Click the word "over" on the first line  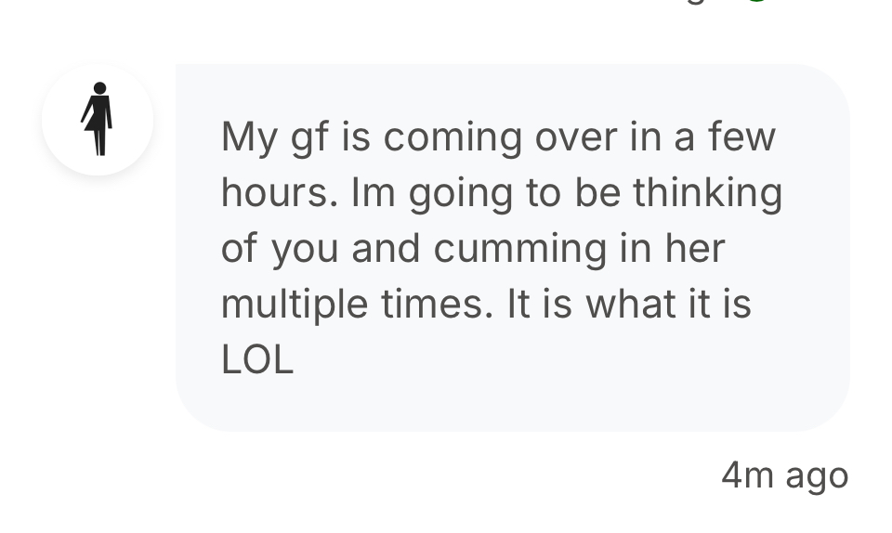576,138
